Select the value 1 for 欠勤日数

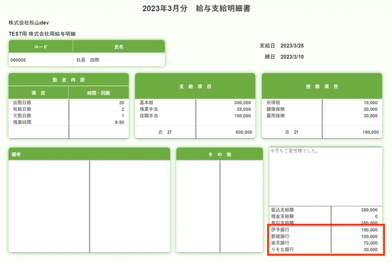point(123,116)
